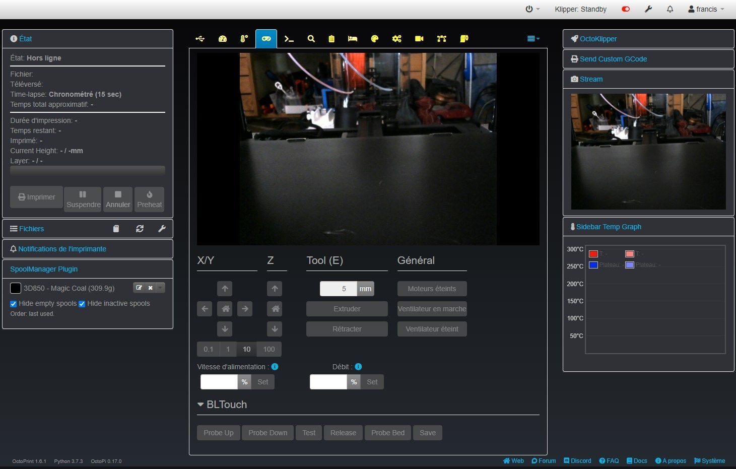Screen dimensions: 736x469
Task: Collapse the BLTouch section
Action: coord(222,405)
